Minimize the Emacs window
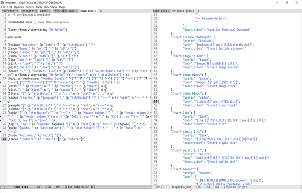This screenshot has height=193, width=302. (x=277, y=3)
